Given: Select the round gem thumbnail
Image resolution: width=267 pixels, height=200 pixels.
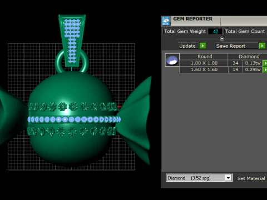Looking at the screenshot, I should 172,60.
